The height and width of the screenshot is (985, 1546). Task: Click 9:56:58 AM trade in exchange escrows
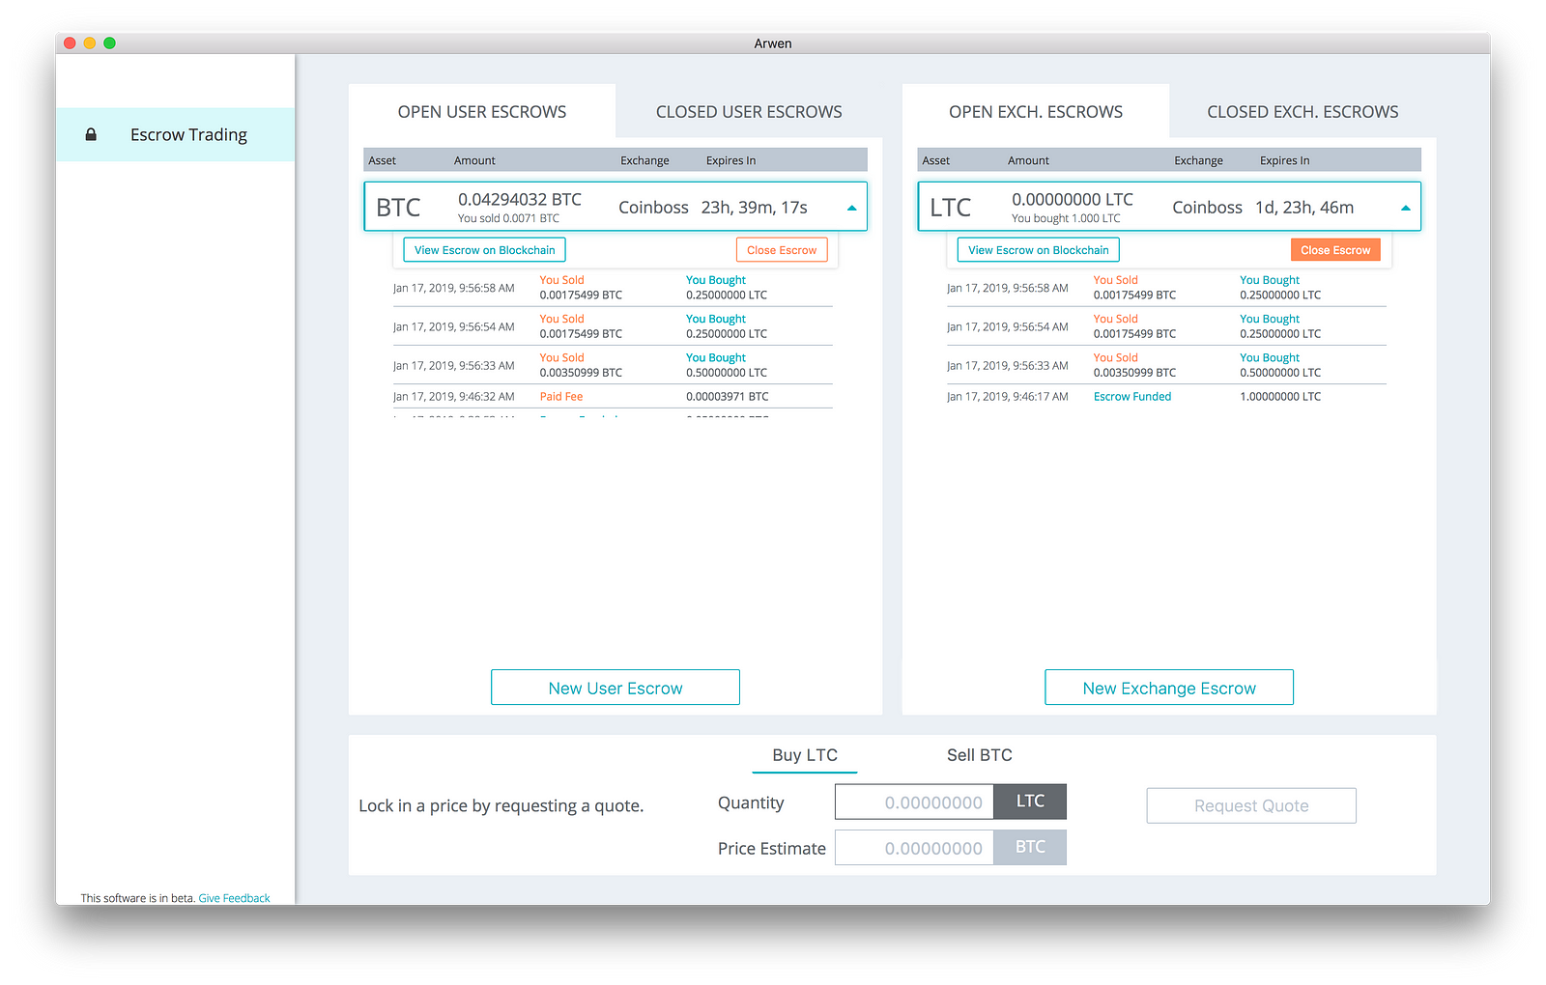coord(1166,288)
